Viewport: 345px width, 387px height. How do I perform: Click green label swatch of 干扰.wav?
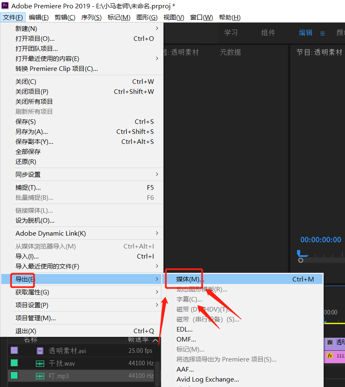coord(14,363)
